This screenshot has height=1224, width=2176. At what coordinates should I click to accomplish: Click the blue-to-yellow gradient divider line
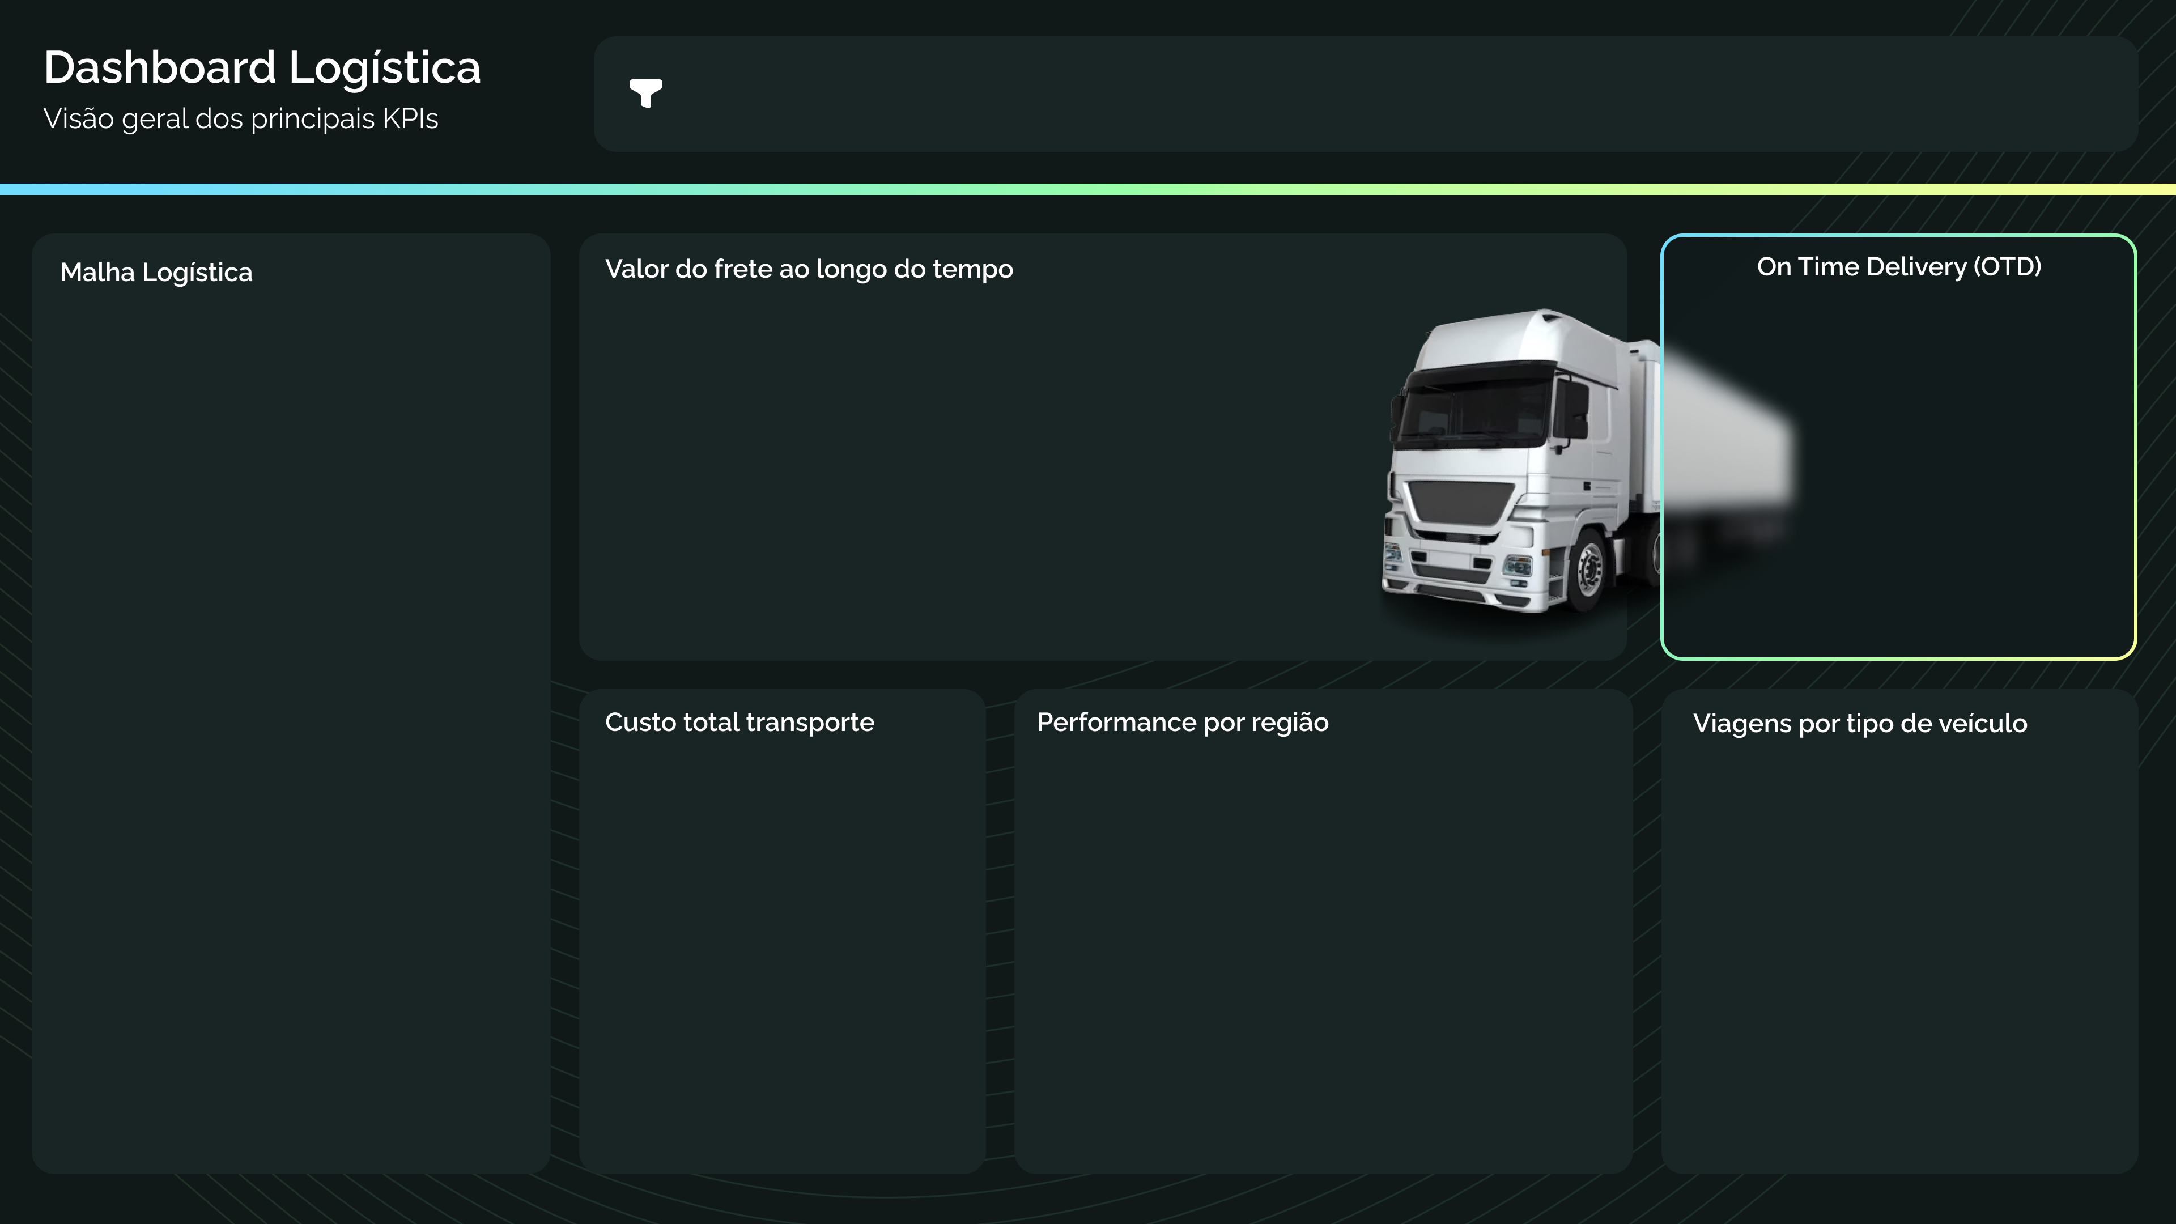1088,189
